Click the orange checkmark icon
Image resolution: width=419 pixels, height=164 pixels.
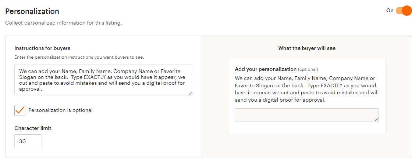[x=20, y=110]
